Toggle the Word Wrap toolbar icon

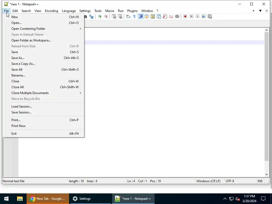[x=128, y=16]
